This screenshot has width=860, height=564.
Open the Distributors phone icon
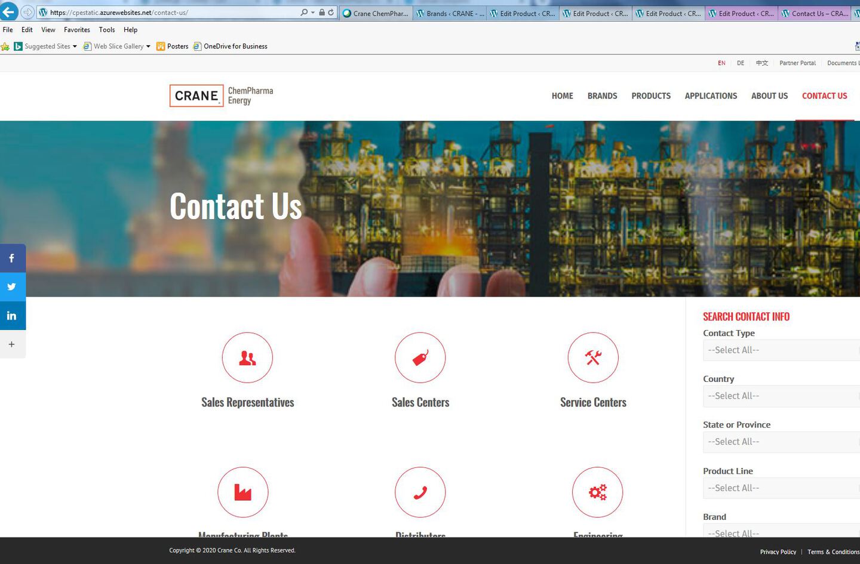pyautogui.click(x=420, y=492)
